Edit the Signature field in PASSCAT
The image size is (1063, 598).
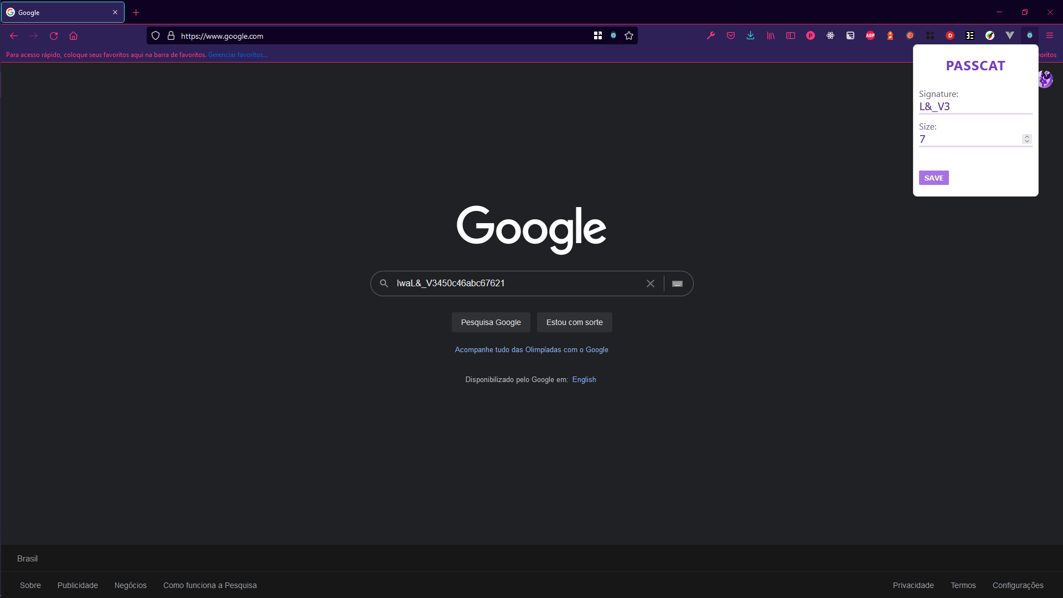976,106
